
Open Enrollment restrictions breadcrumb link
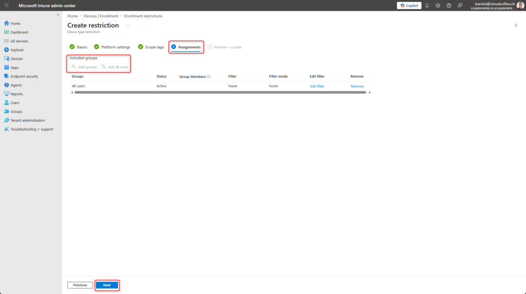point(143,16)
